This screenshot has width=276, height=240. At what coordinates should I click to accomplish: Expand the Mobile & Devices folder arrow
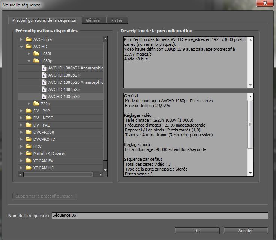coord(21,154)
